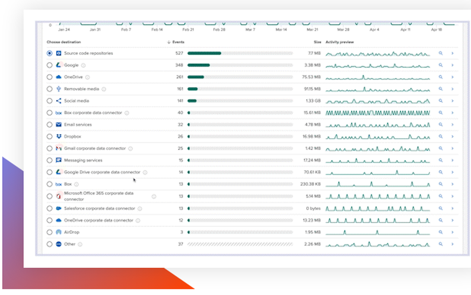Click magnifier for Google Drive corporate data connector
This screenshot has width=471, height=295.
(x=441, y=172)
